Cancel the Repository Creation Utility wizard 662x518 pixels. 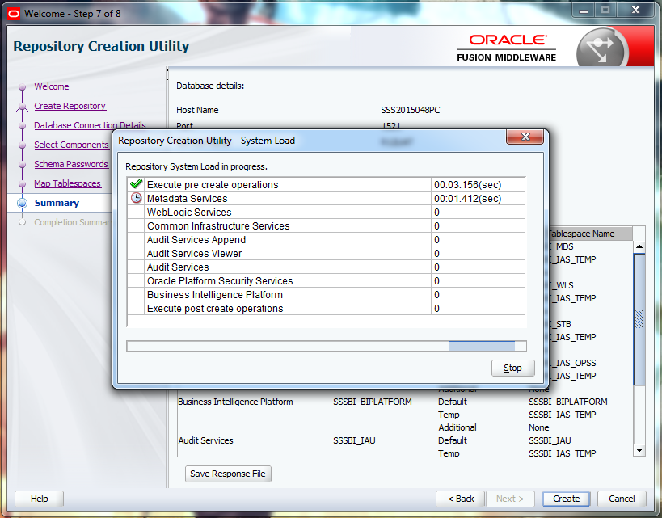(x=622, y=499)
